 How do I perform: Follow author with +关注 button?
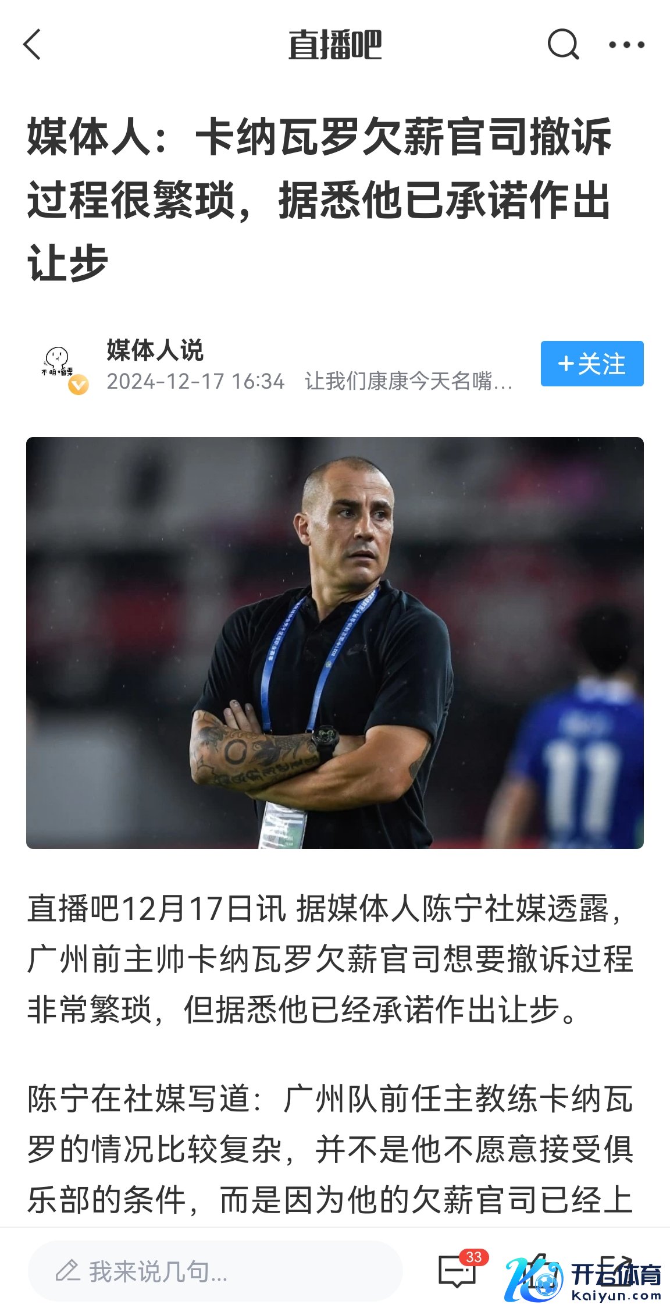[x=592, y=364]
